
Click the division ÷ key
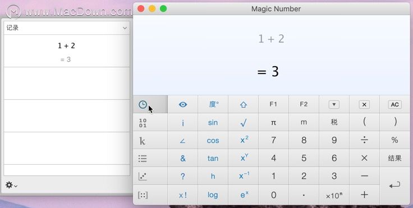click(364, 140)
